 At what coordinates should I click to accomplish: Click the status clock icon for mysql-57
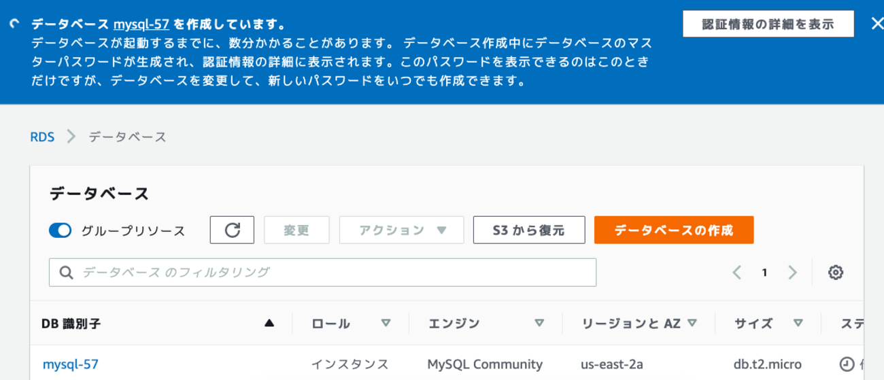tap(846, 364)
